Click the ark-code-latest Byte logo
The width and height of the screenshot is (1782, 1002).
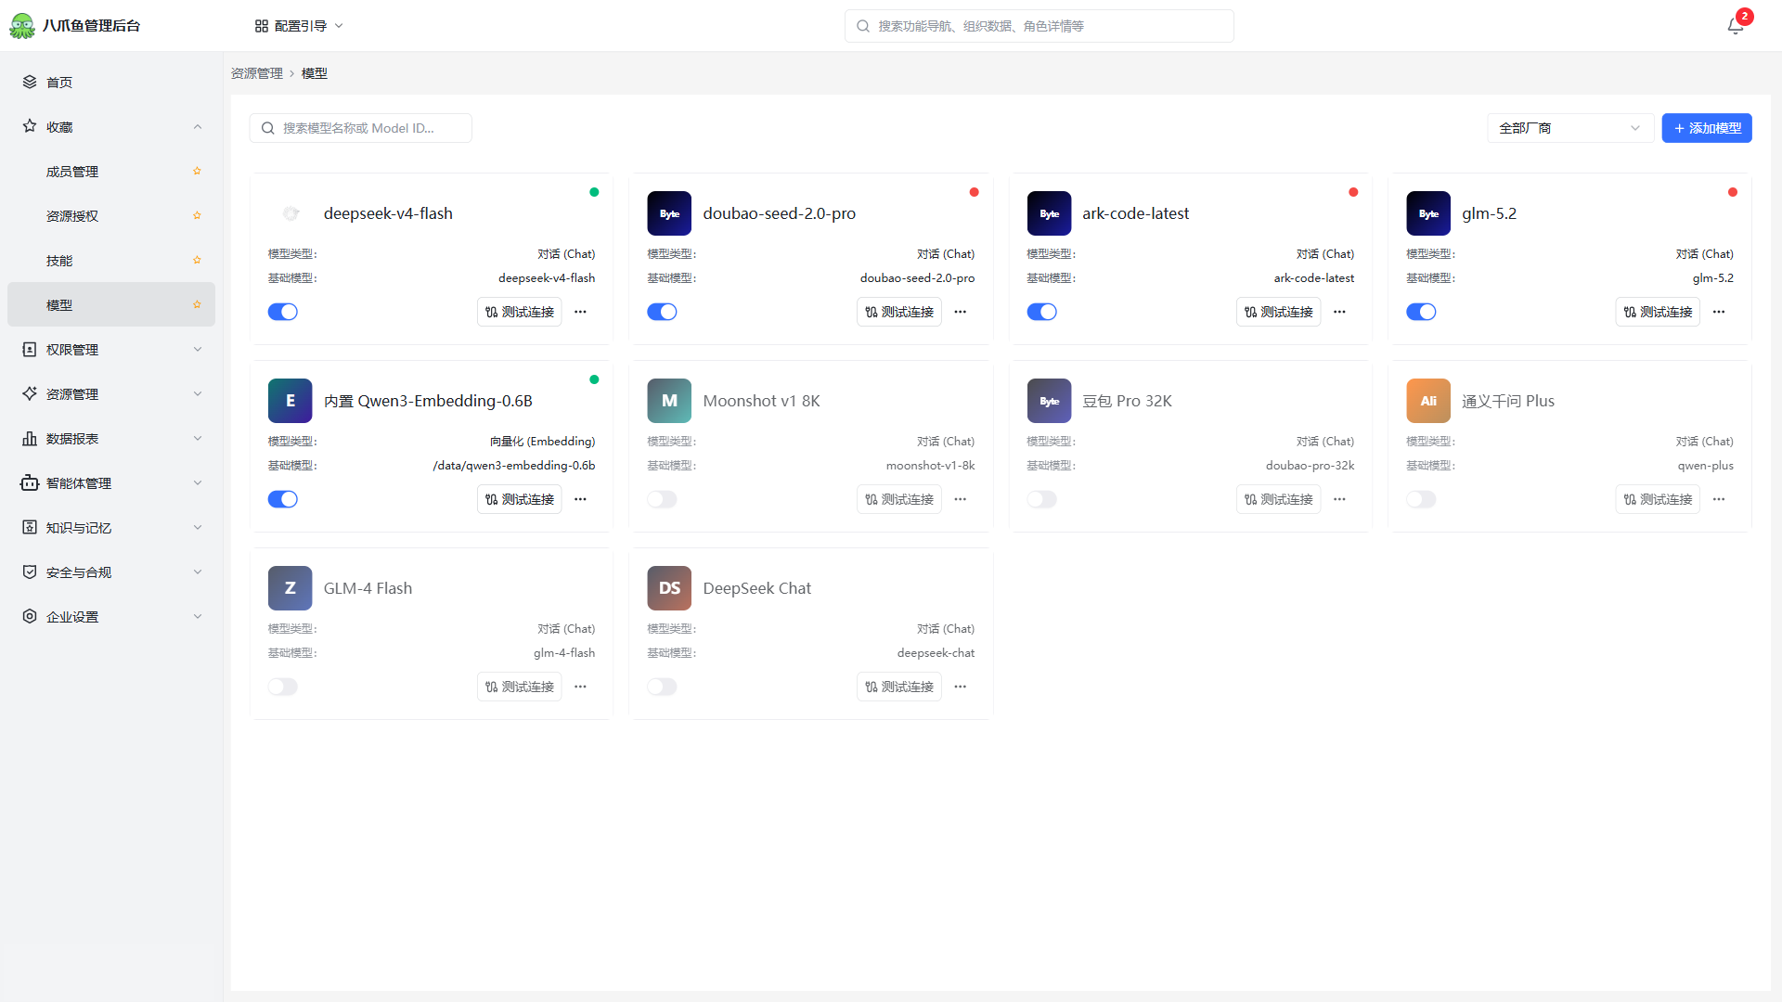[1049, 213]
